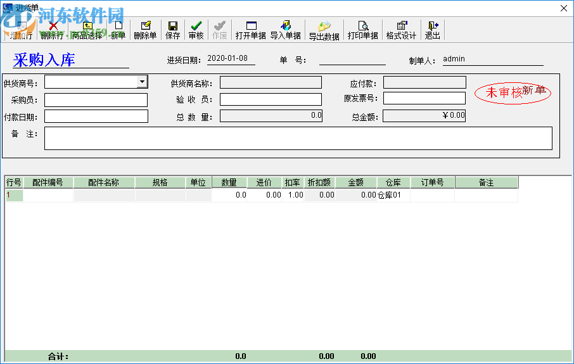The image size is (574, 364).
Task: Click the 规格 column header
Action: pos(160,182)
